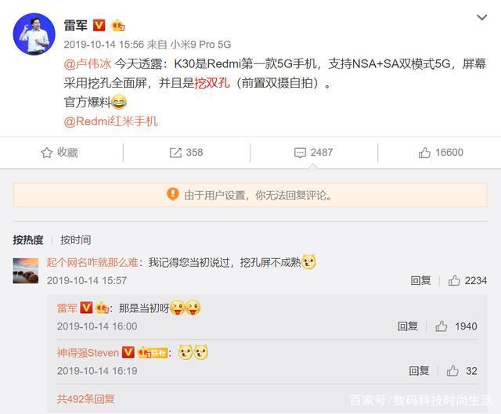Image resolution: width=501 pixels, height=414 pixels.
Task: Click the repost icon showing 358
Action: tap(175, 153)
